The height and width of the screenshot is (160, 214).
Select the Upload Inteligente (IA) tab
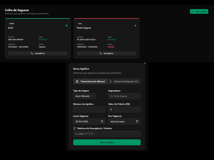coord(124,81)
